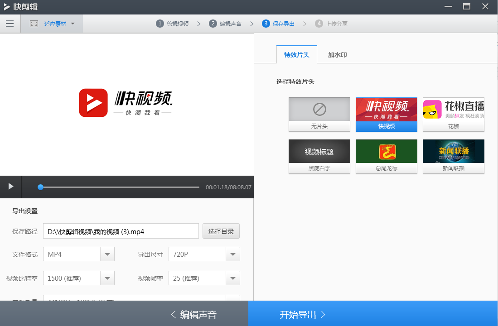The height and width of the screenshot is (326, 498).
Task: Maximize the 快剪辑 window
Action: pyautogui.click(x=467, y=7)
